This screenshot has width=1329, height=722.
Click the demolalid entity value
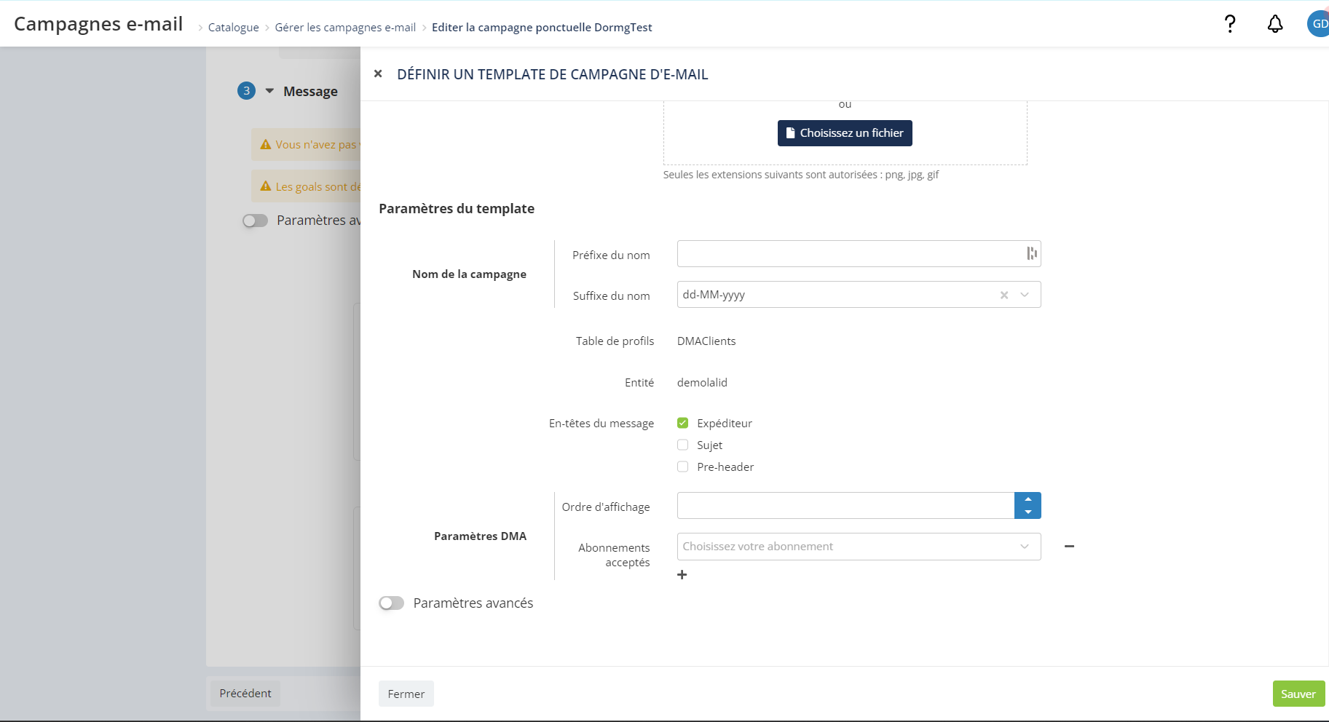click(702, 383)
